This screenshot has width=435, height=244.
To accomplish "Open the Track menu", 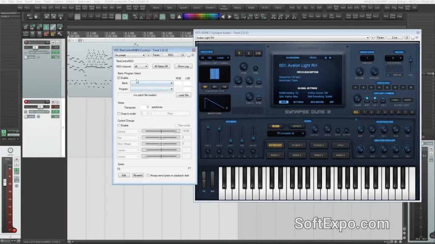I will [47, 2].
